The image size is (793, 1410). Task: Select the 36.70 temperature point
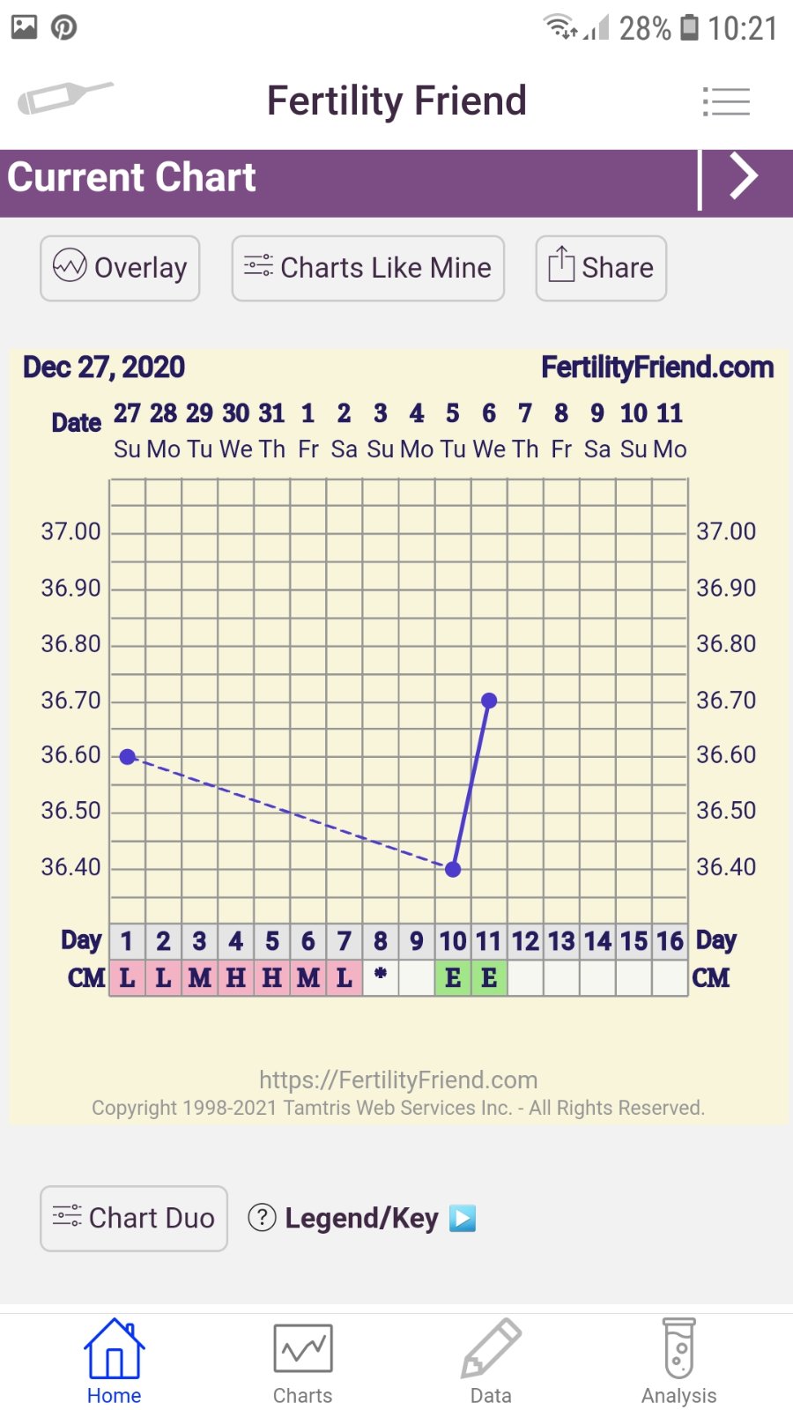point(489,701)
